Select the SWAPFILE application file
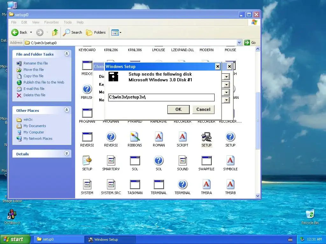This screenshot has width=326, height=244. coord(206,161)
